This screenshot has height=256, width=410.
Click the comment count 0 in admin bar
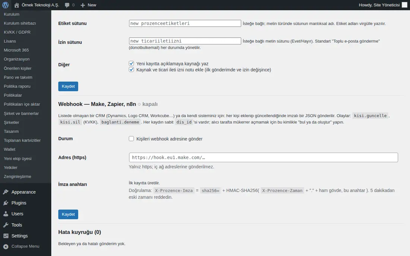click(x=73, y=5)
